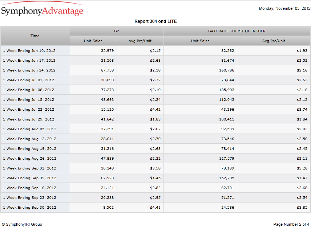Click Avg Prc/Unit header under Gatorade Thirst Quencher
Screen dimensions: 311x229
(274, 41)
